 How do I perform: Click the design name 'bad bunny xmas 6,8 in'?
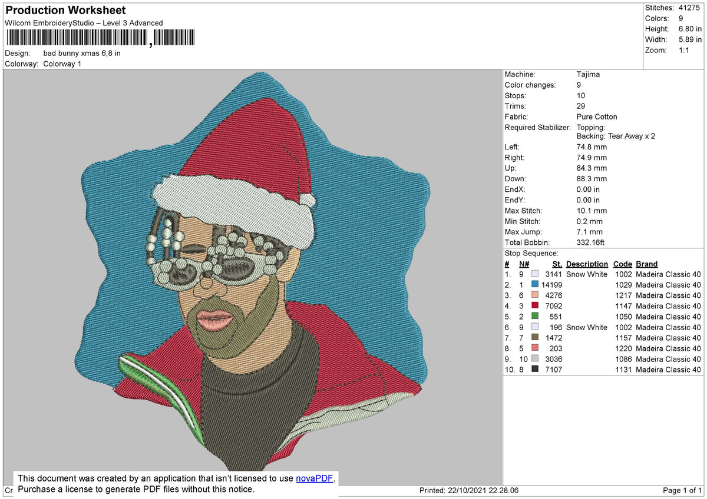click(82, 53)
